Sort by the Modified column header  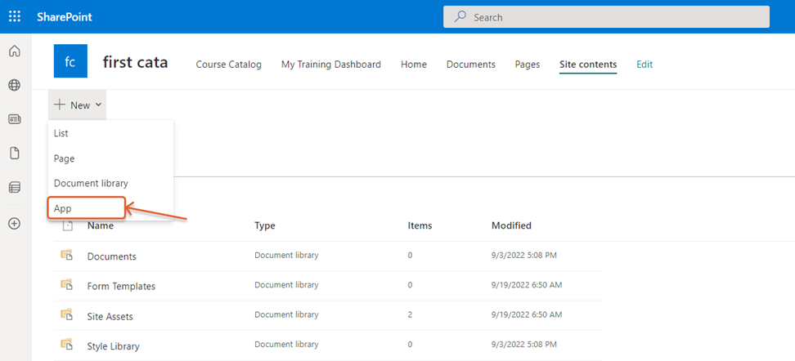click(511, 225)
